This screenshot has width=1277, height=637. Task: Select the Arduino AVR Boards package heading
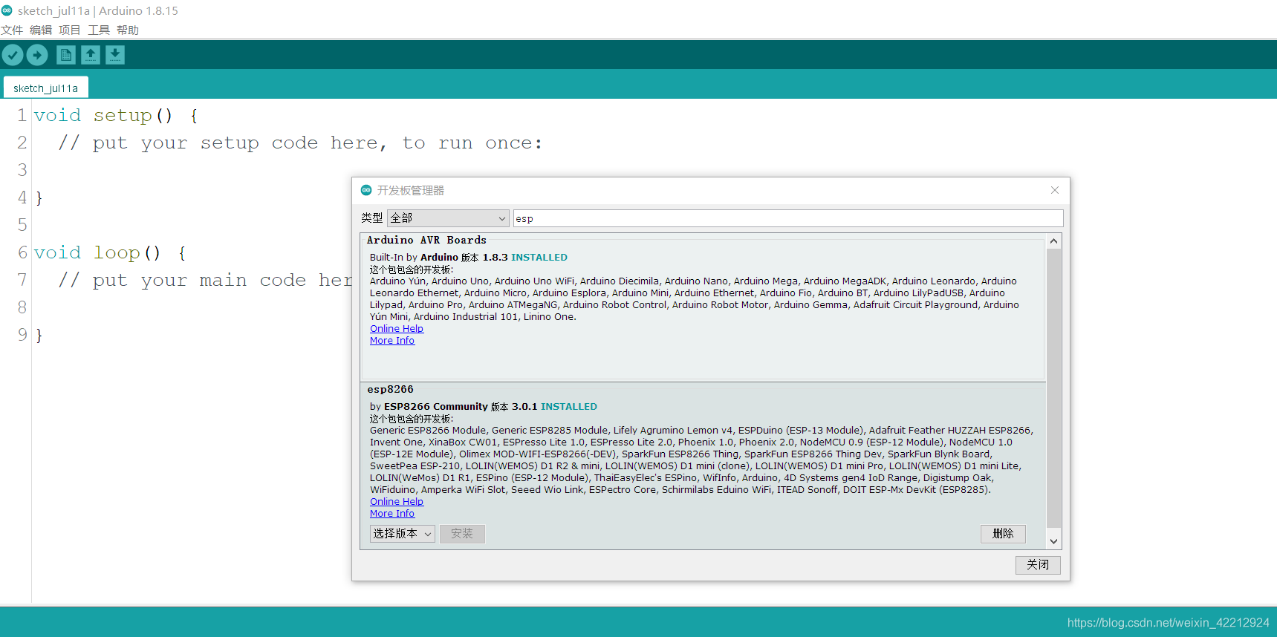pyautogui.click(x=426, y=241)
